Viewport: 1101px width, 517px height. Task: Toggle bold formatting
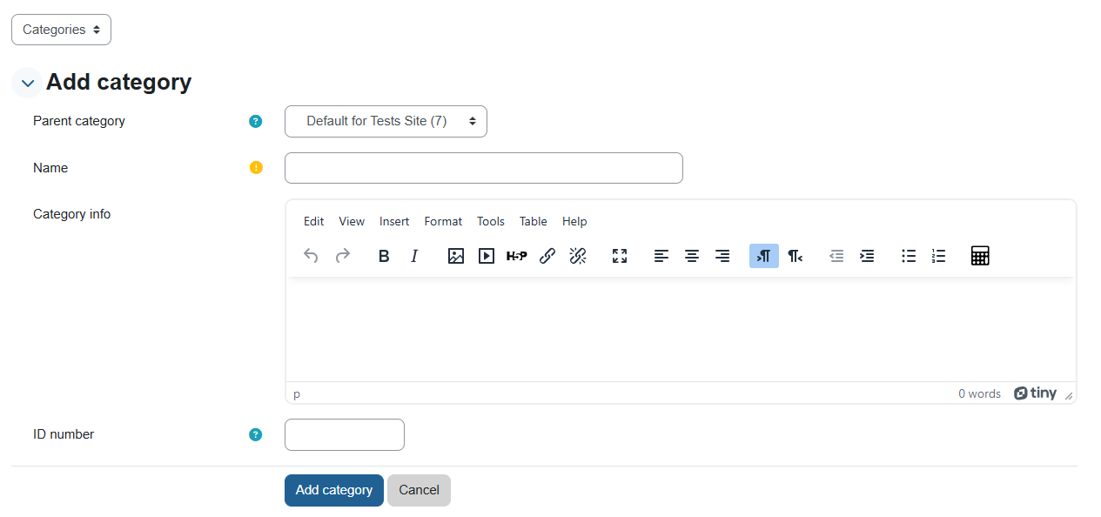[384, 256]
